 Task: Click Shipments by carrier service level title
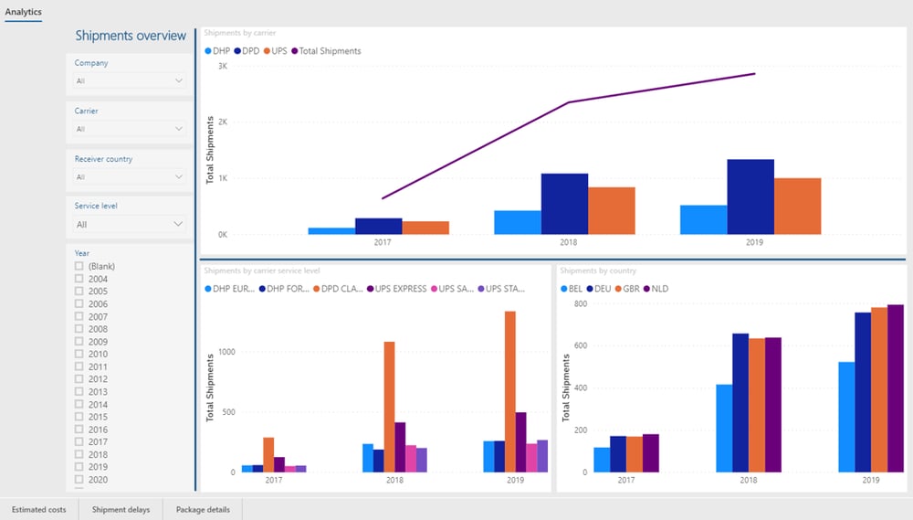(262, 271)
